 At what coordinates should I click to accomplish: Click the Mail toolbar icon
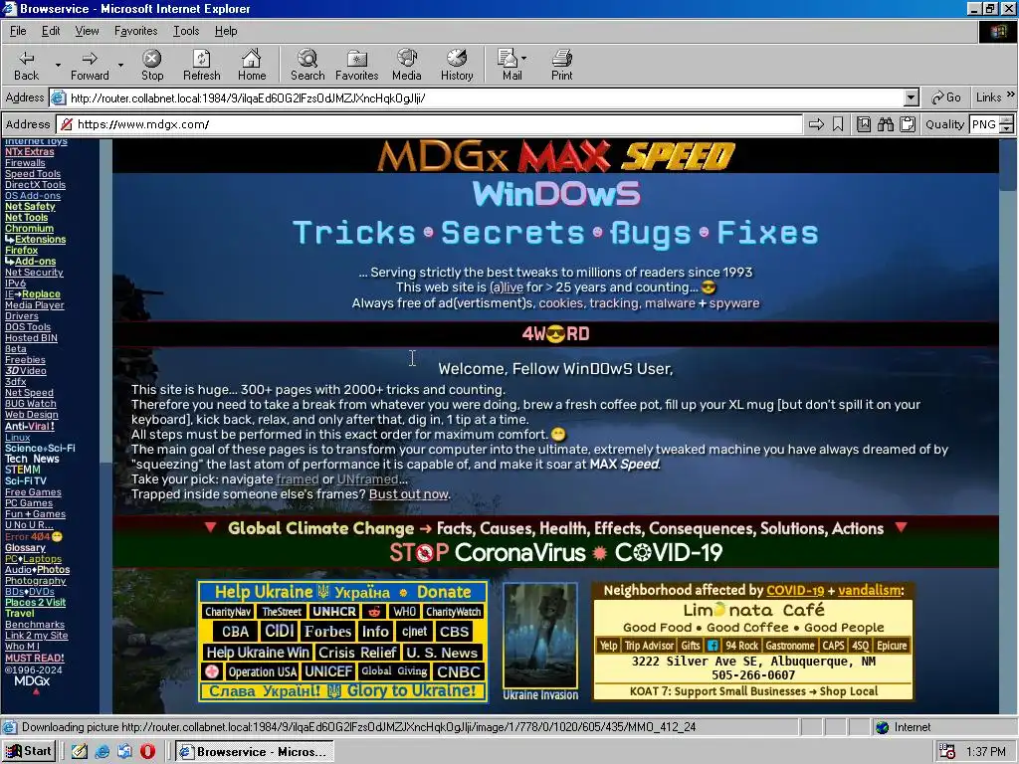pos(508,66)
